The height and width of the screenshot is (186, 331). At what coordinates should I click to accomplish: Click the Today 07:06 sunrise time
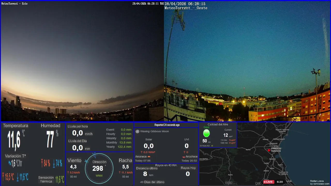pyautogui.click(x=143, y=161)
